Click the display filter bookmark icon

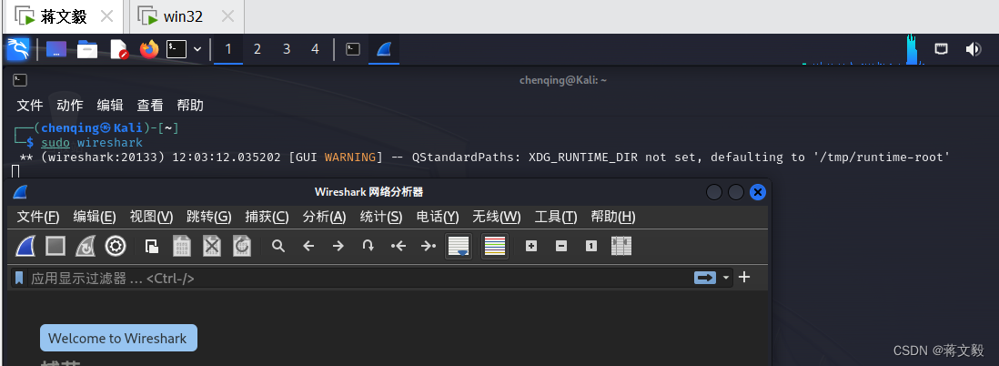pyautogui.click(x=19, y=278)
